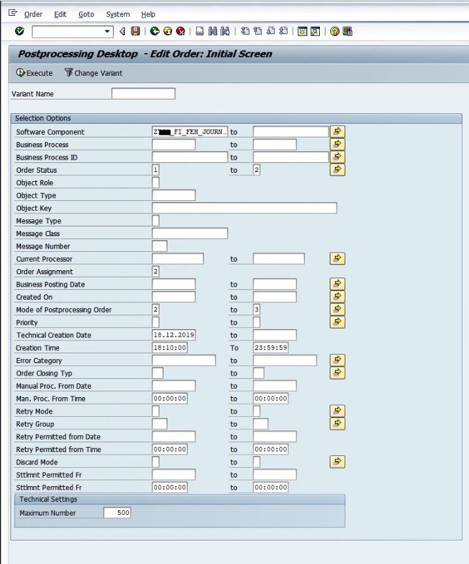Viewport: 469px width, 564px height.
Task: Open multiple selection for Priority
Action: [338, 322]
